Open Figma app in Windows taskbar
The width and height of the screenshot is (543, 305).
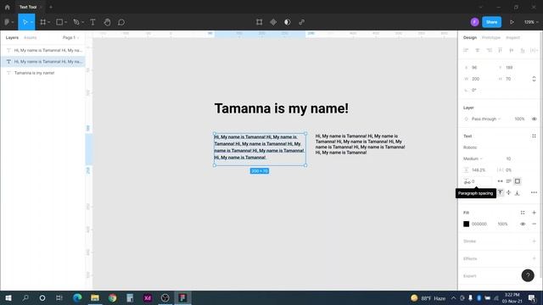182,297
